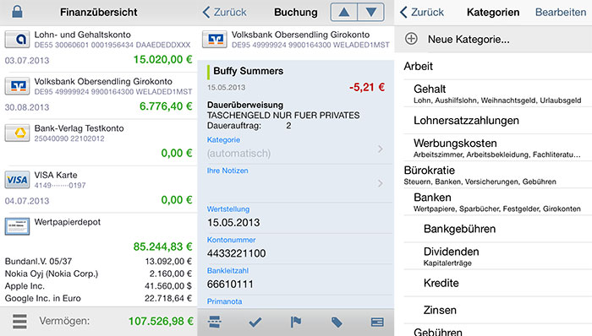The width and height of the screenshot is (592, 336).
Task: Expand the Kategorie (automatisch) chevron
Action: pos(381,149)
